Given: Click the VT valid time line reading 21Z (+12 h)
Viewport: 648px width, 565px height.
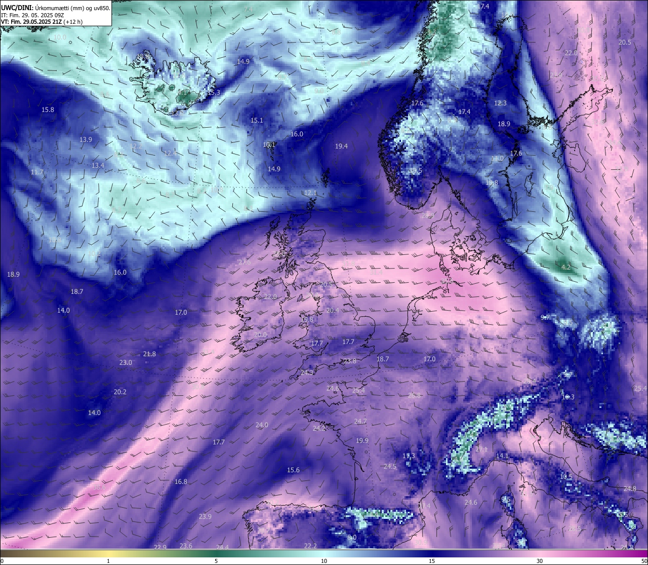Looking at the screenshot, I should [42, 22].
